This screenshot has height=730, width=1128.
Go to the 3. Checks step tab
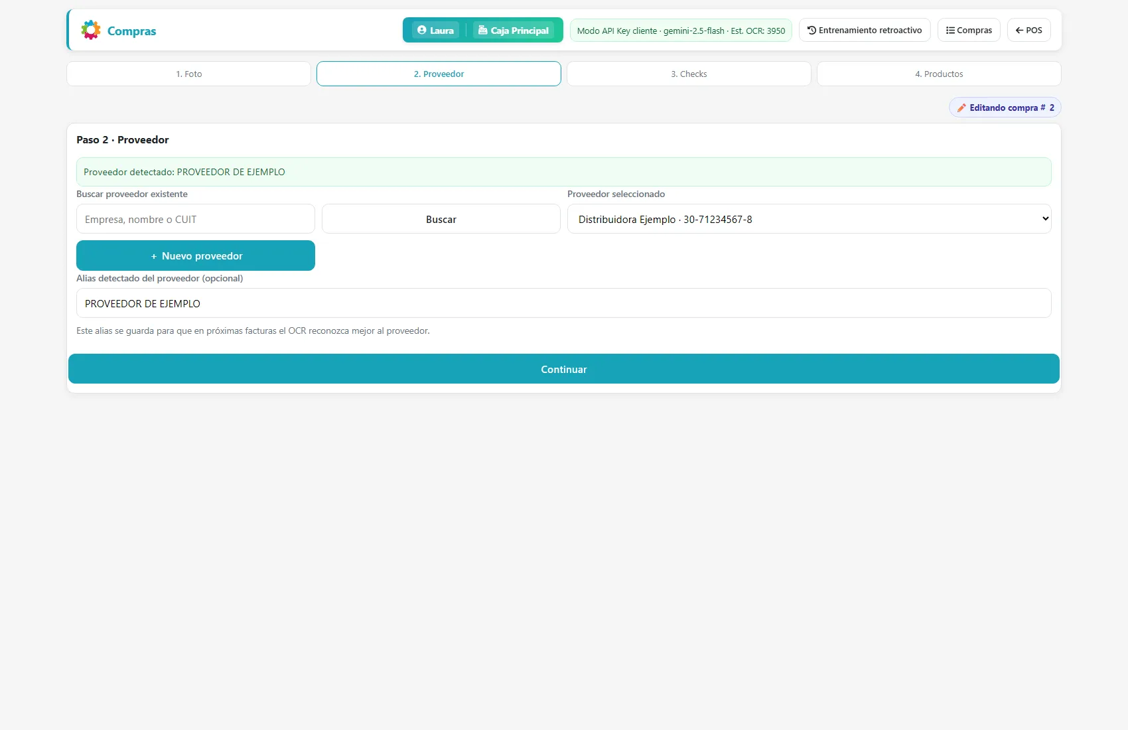(x=689, y=74)
